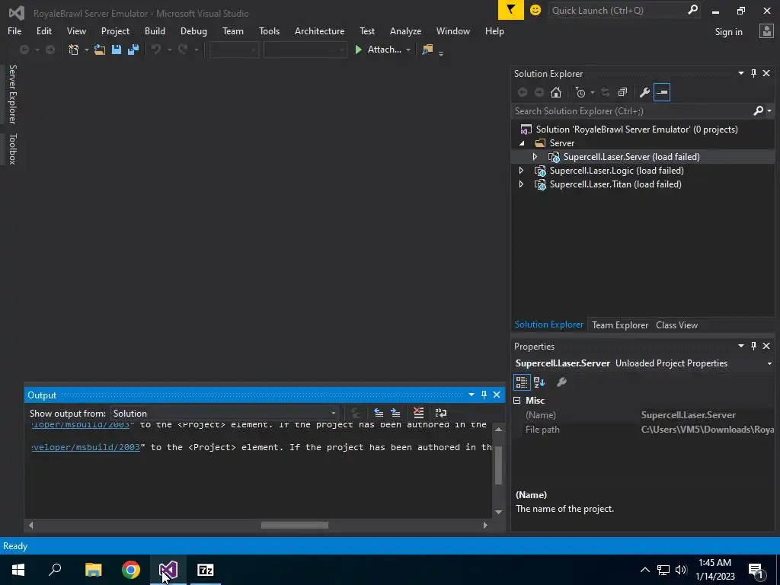Viewport: 780px width, 585px height.
Task: Open Output window options dropdown arrow
Action: (471, 395)
